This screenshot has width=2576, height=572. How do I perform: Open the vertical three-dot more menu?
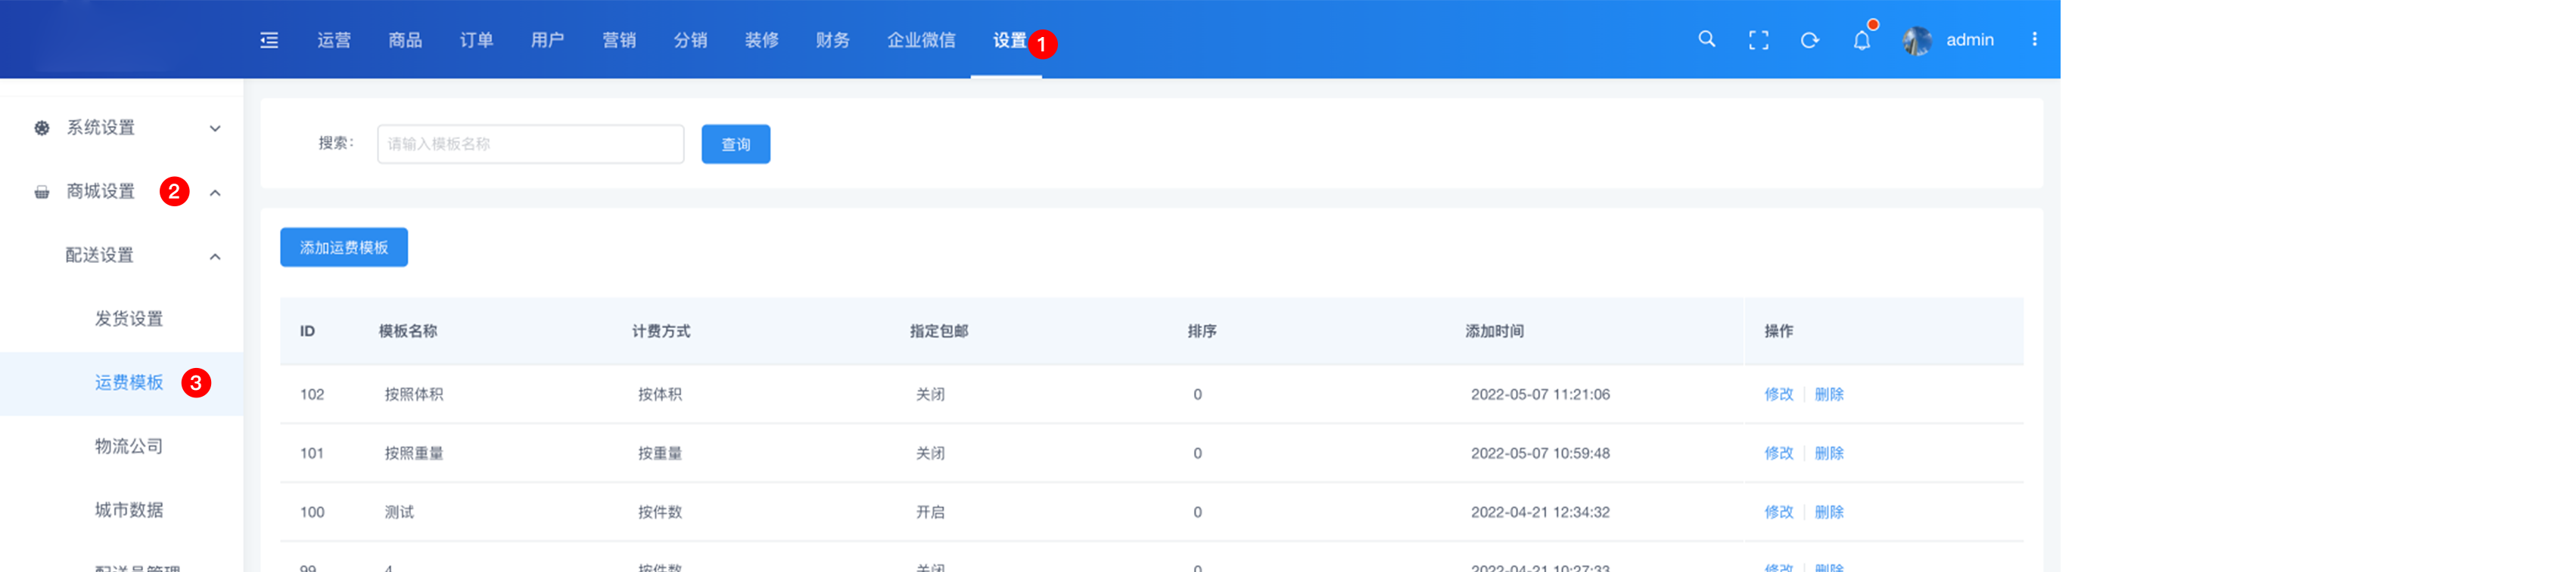pyautogui.click(x=2034, y=40)
